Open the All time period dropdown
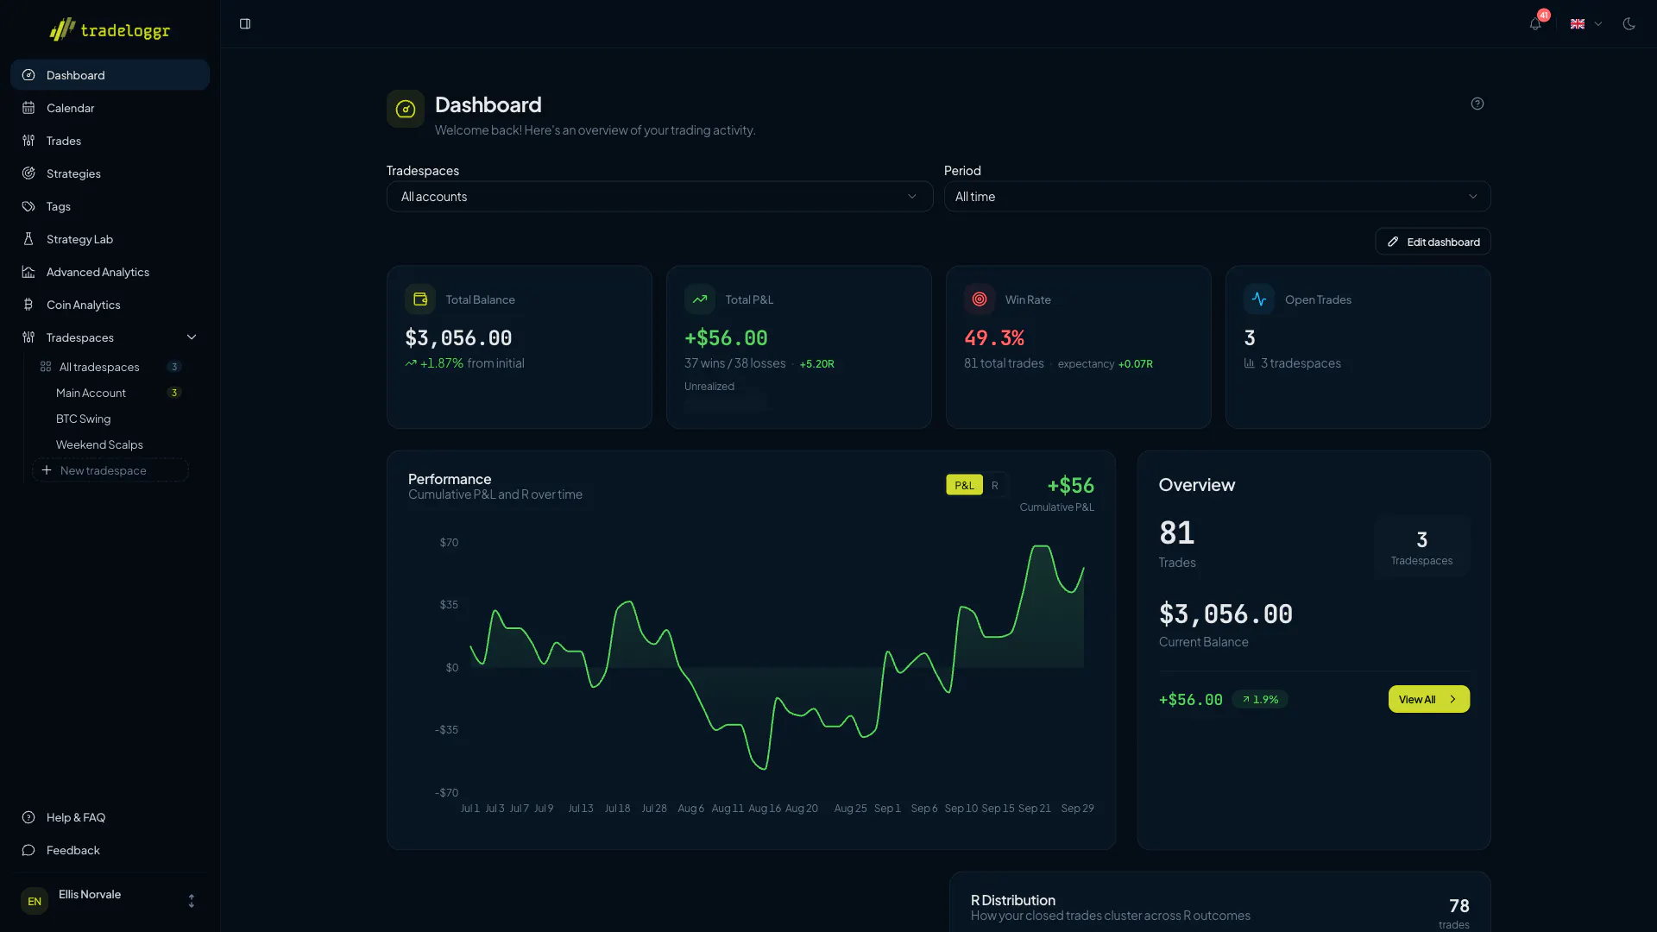 [x=1217, y=197]
